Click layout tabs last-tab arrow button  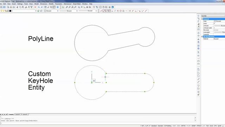pos(7,114)
